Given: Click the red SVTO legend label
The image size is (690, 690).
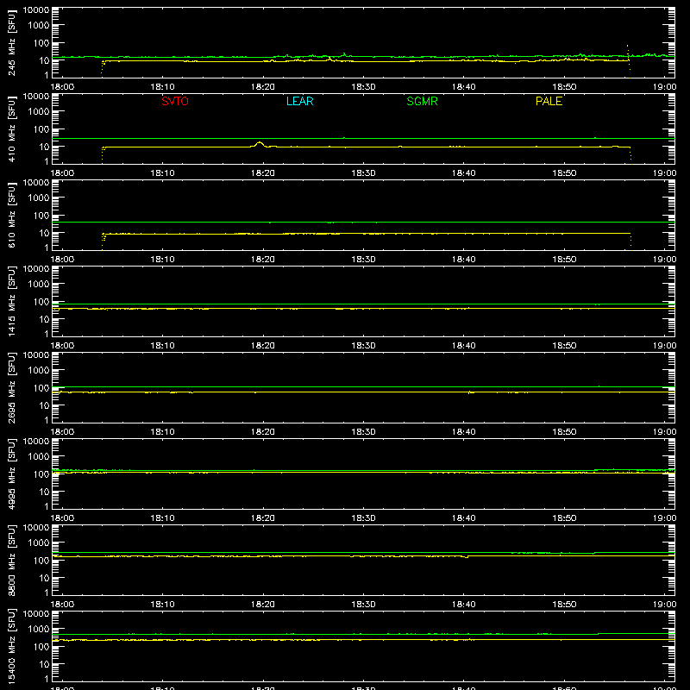Looking at the screenshot, I should [175, 101].
